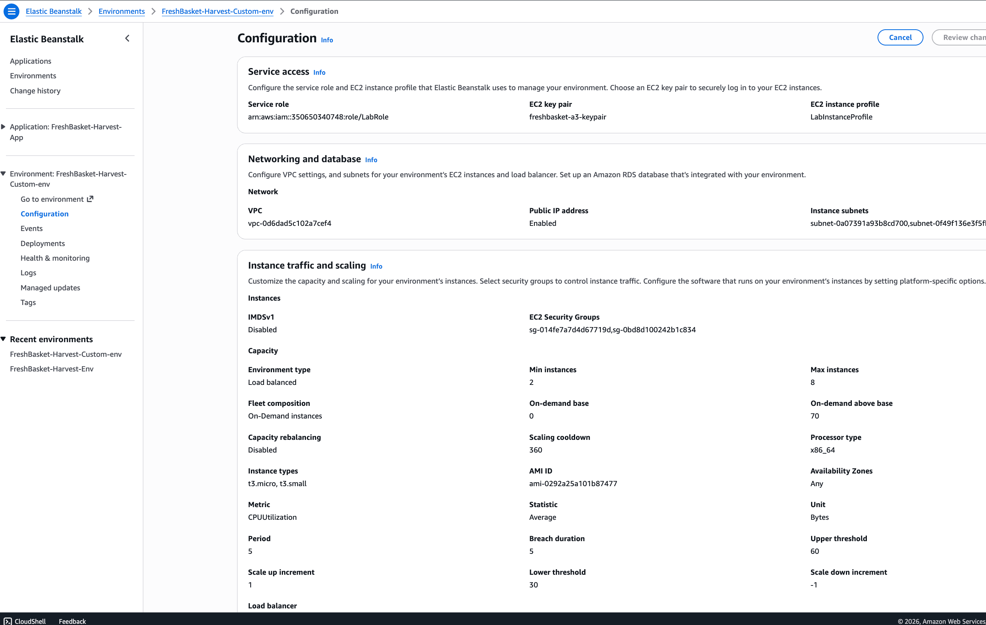
Task: Open Health & monitoring in sidebar
Action: click(55, 258)
